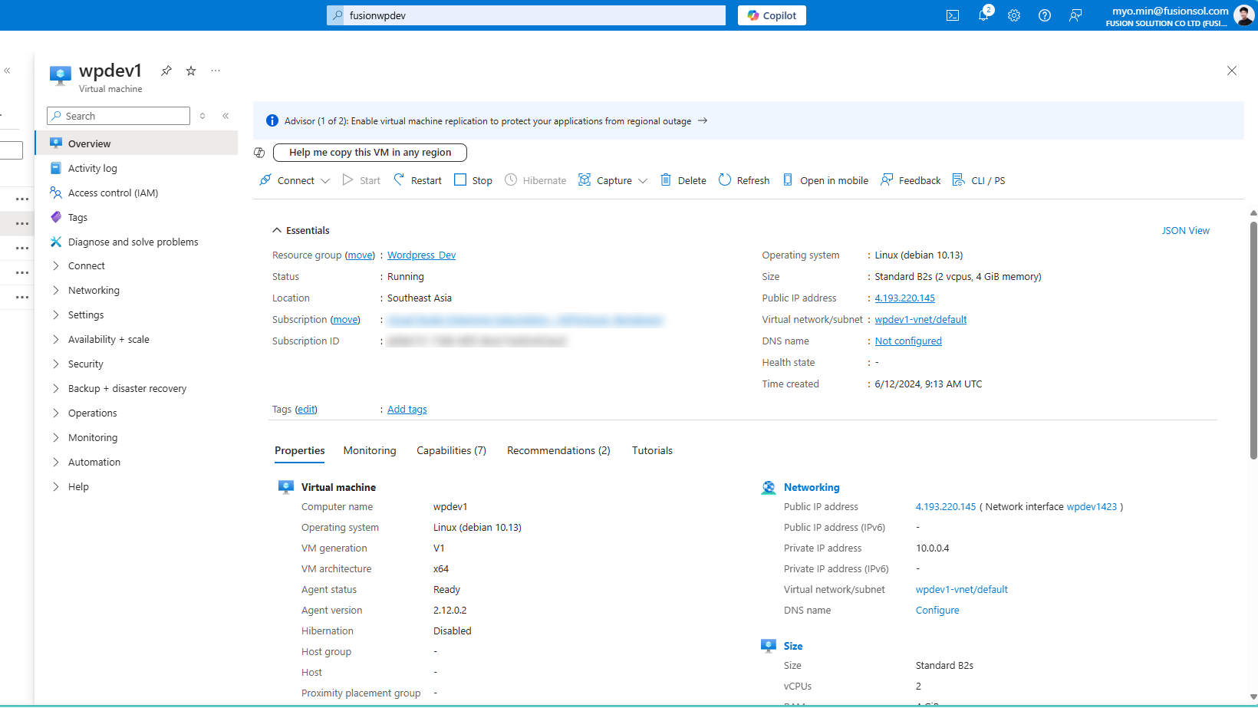Image resolution: width=1258 pixels, height=708 pixels.
Task: Switch to Capabilities (7) tab
Action: pos(451,450)
